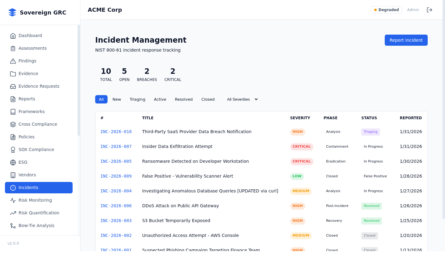
Task: Open incident INC-2026-007 link
Action: coord(116,147)
